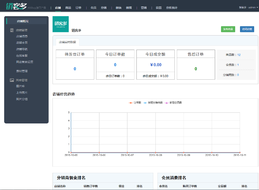
Task: Open 店铺信息 in the sidebar
Action: [x=22, y=36]
